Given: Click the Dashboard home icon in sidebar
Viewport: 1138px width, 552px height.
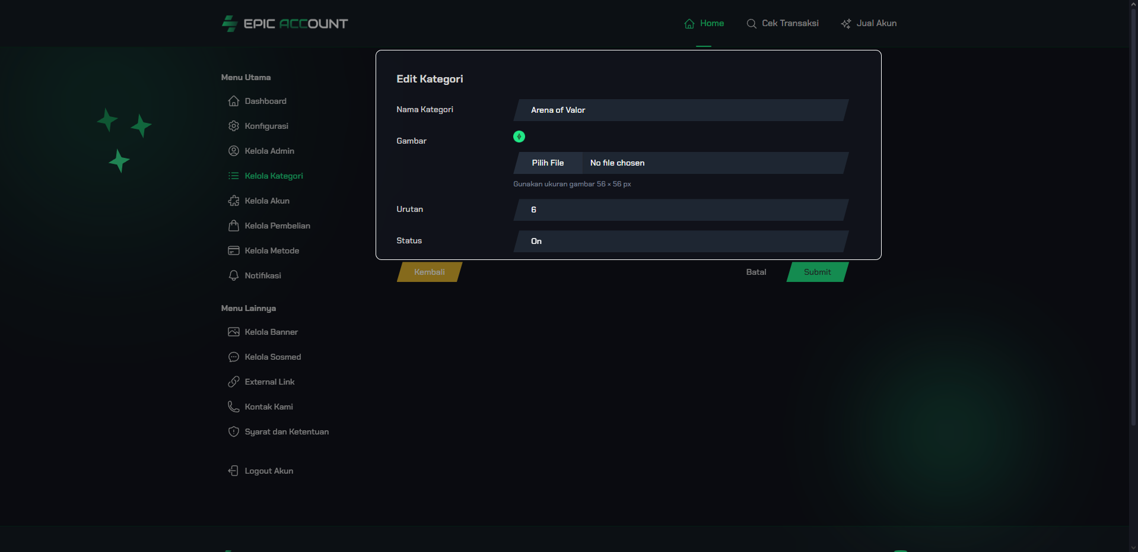Looking at the screenshot, I should [x=234, y=101].
